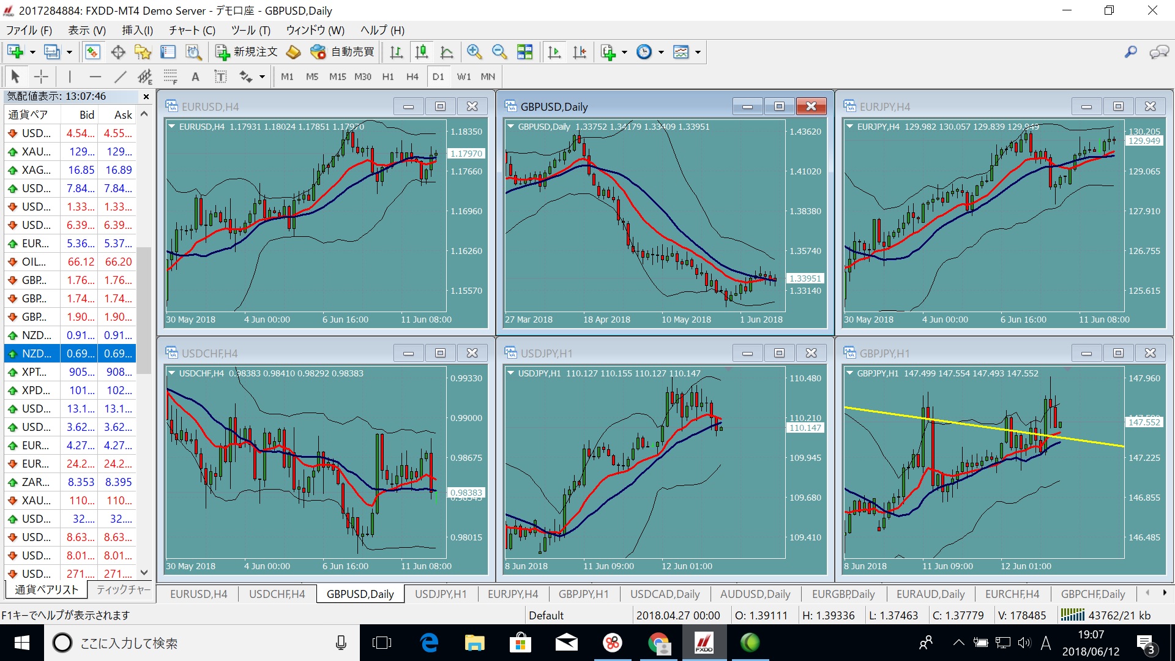Toggle 自動売買 auto trading button
This screenshot has width=1175, height=661.
click(342, 52)
